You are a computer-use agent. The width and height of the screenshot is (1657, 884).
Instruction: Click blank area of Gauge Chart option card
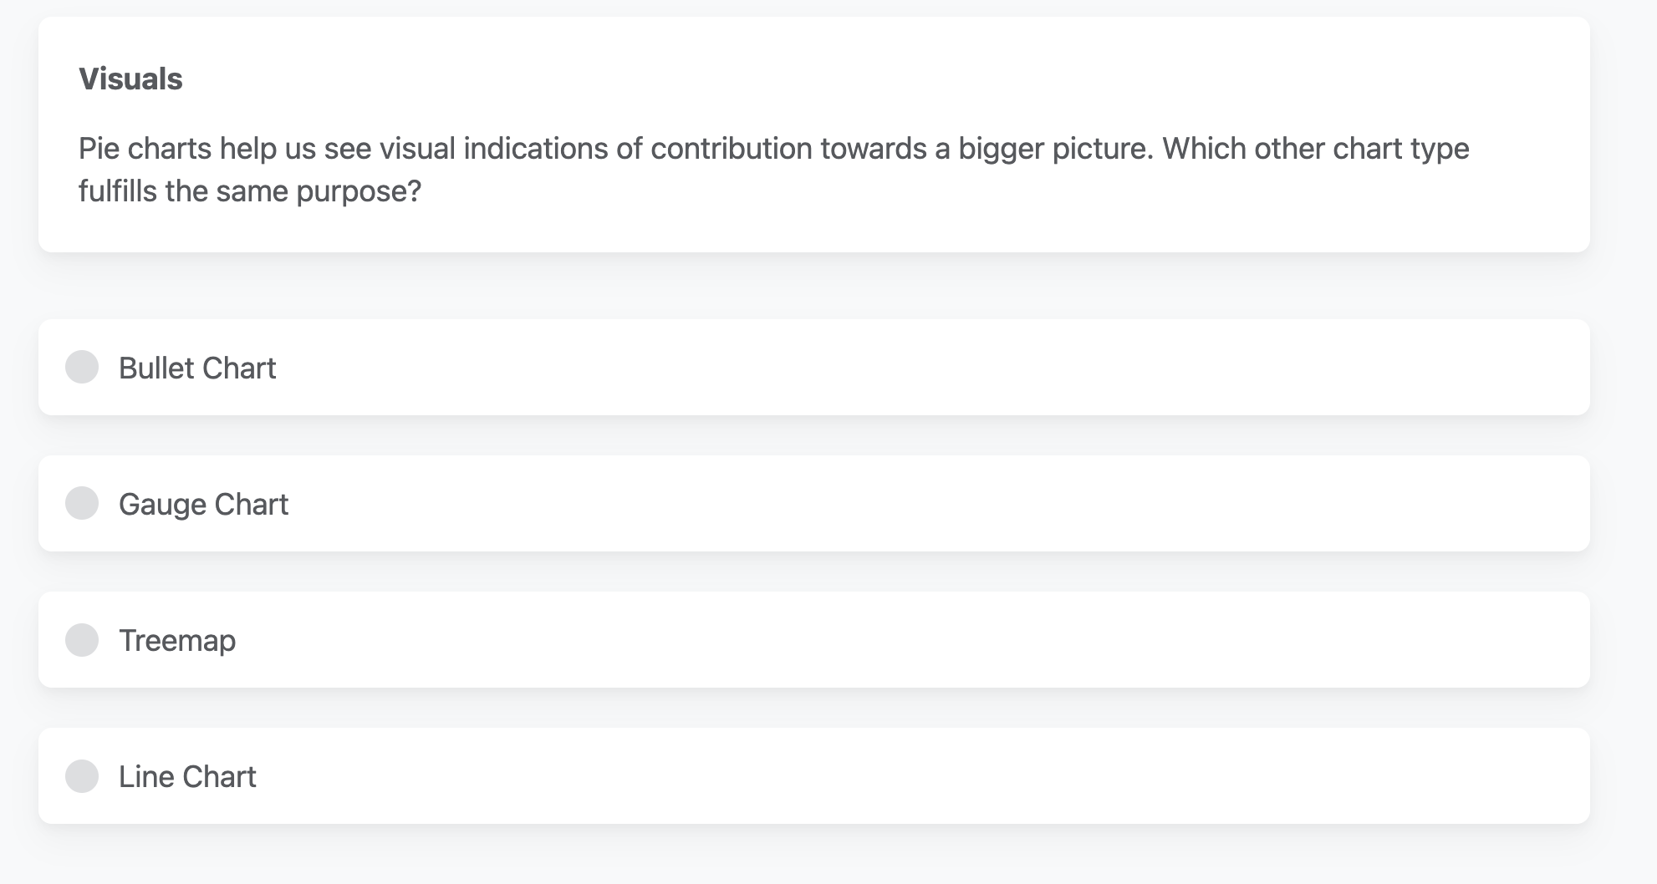click(x=920, y=504)
